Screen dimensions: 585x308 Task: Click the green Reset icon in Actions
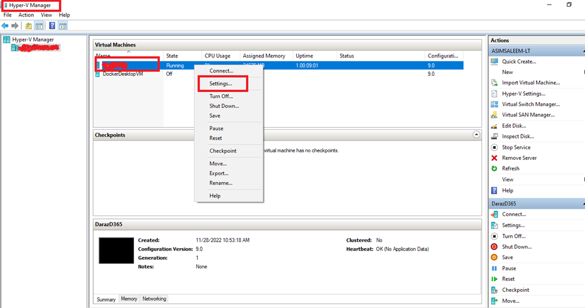click(x=494, y=279)
